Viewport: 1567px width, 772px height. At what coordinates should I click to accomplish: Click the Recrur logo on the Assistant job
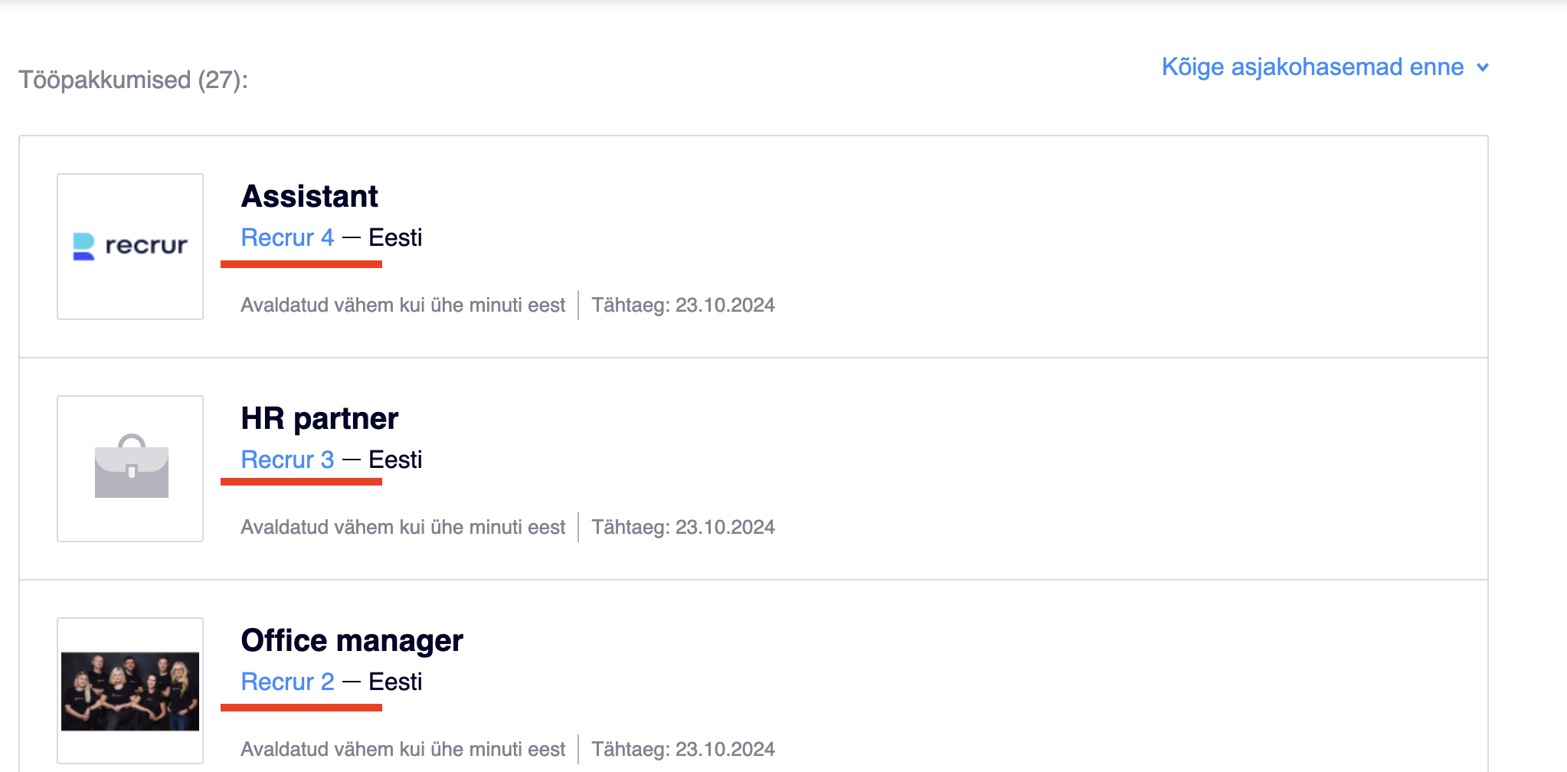click(130, 246)
